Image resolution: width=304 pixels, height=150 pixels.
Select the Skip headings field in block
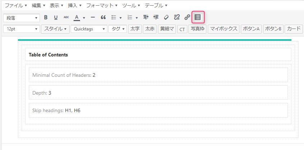click(x=158, y=110)
